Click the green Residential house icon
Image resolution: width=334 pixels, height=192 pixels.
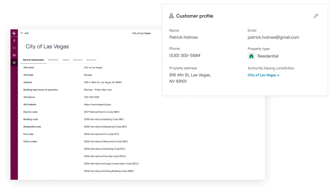251,56
